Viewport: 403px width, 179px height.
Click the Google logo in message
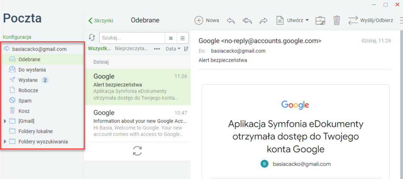tap(295, 105)
